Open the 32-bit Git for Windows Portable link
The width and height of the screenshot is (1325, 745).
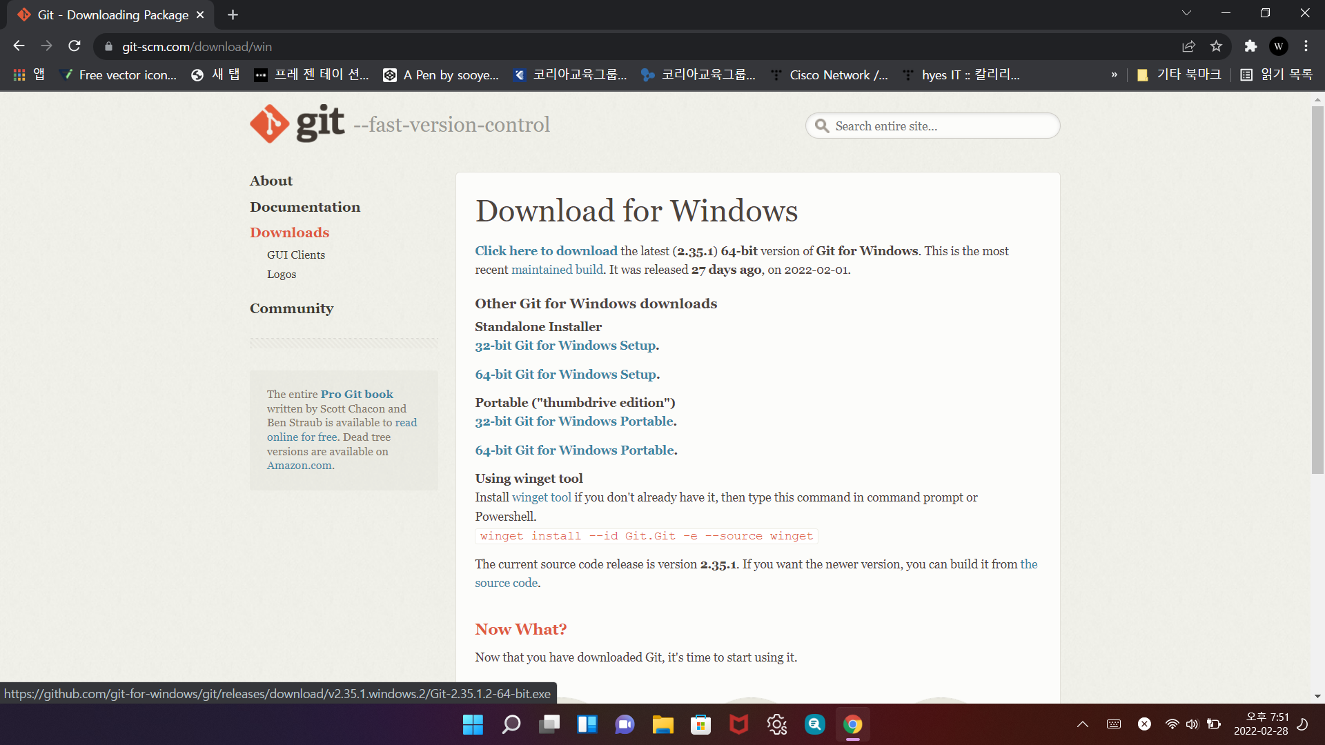click(573, 421)
